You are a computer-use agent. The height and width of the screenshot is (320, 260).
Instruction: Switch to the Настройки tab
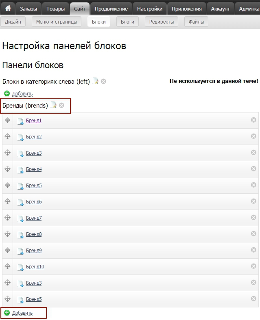pyautogui.click(x=150, y=9)
